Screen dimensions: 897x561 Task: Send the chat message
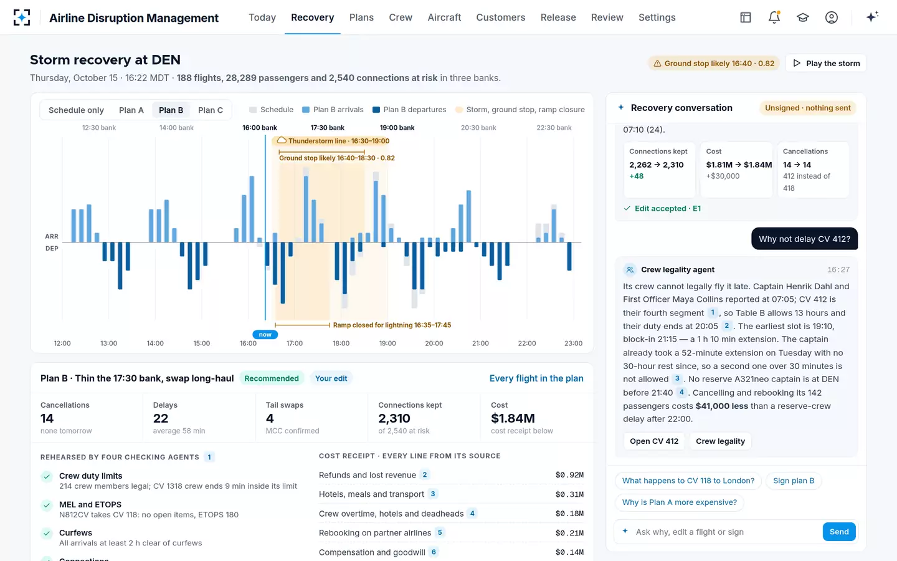(x=839, y=532)
